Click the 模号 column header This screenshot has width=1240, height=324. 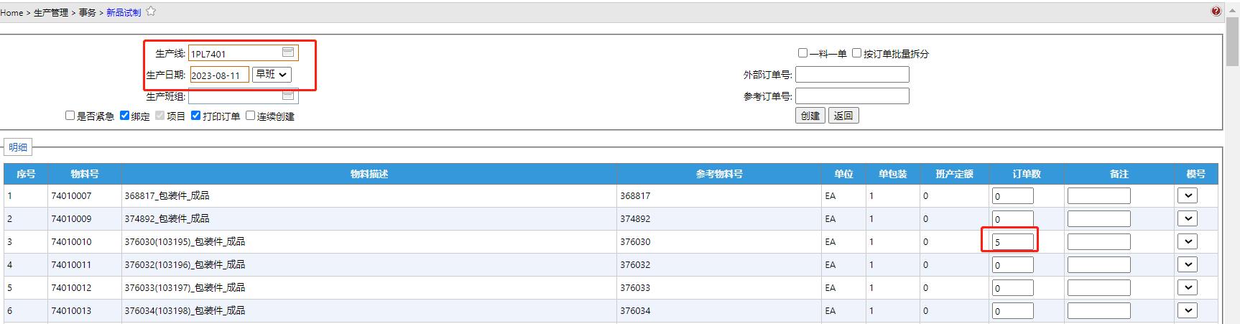1196,174
